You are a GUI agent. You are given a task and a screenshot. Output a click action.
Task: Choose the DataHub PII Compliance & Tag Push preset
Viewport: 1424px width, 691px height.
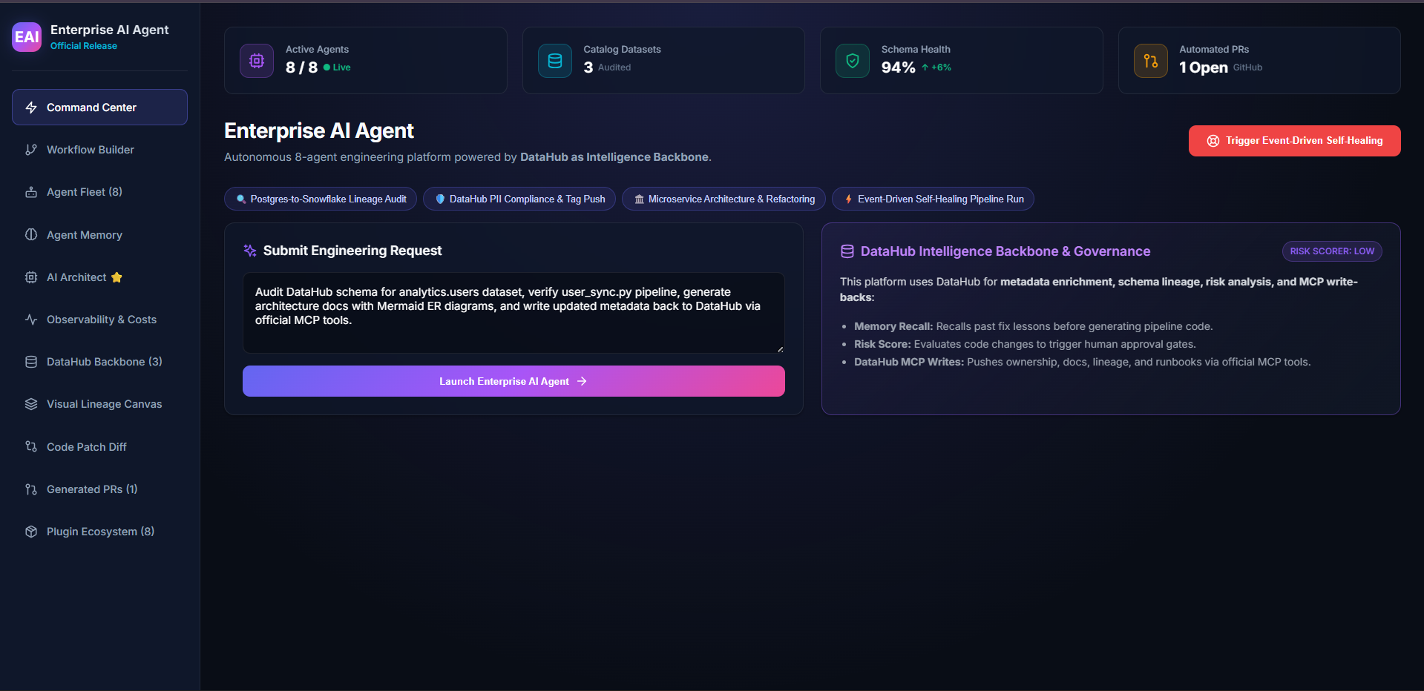(x=519, y=199)
